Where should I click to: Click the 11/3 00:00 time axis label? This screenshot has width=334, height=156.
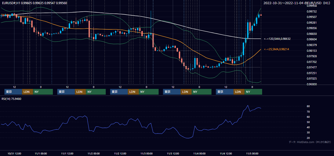tap(147, 153)
